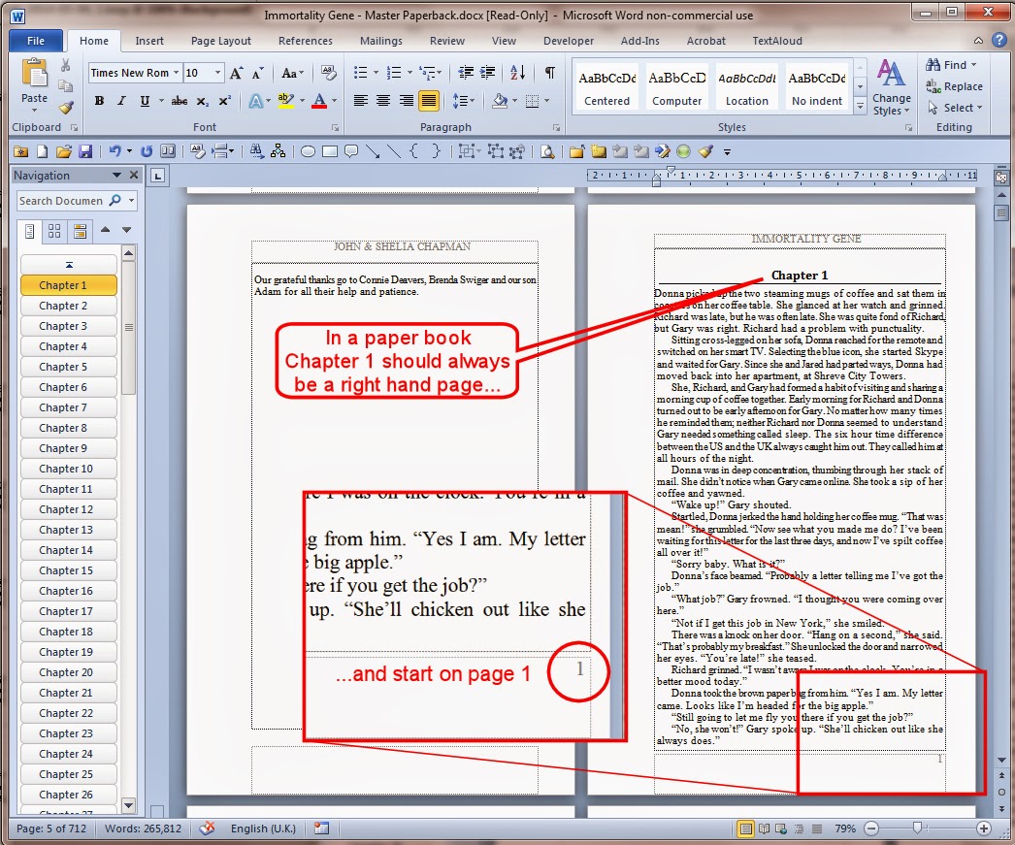Click the Sort A-Z icon
Image resolution: width=1015 pixels, height=845 pixels.
click(x=517, y=73)
